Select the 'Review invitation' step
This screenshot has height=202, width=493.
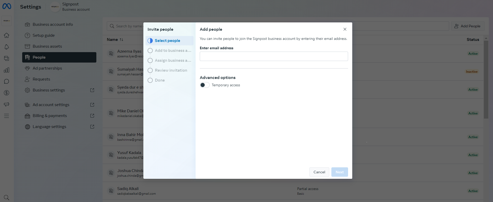(x=171, y=70)
